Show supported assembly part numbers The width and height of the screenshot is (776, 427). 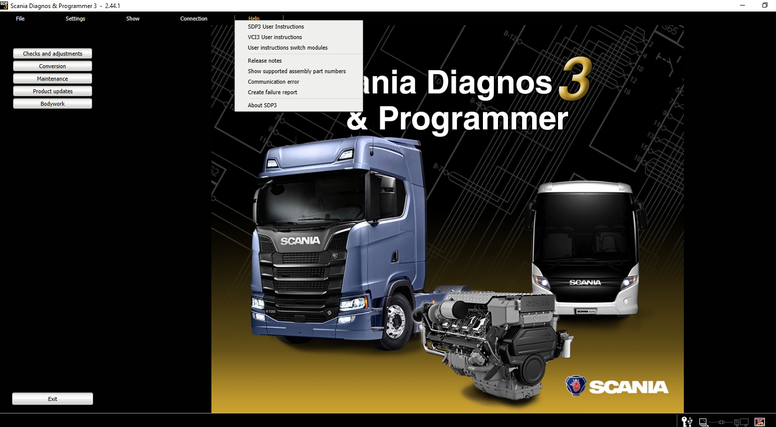pyautogui.click(x=297, y=71)
